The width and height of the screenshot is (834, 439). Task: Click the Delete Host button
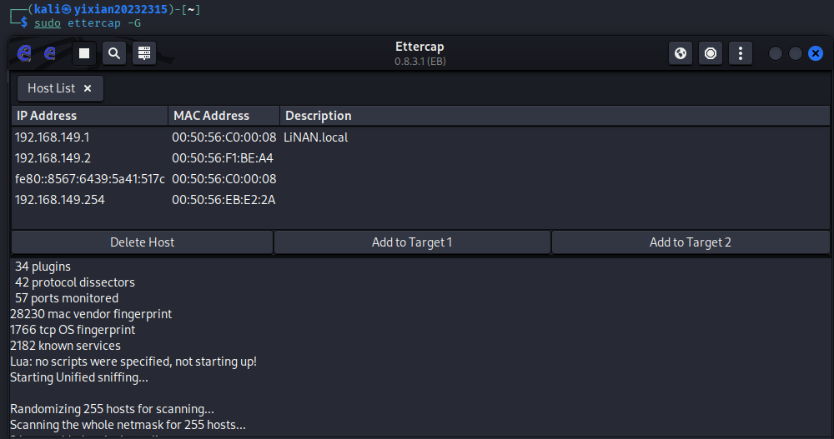[x=142, y=242]
